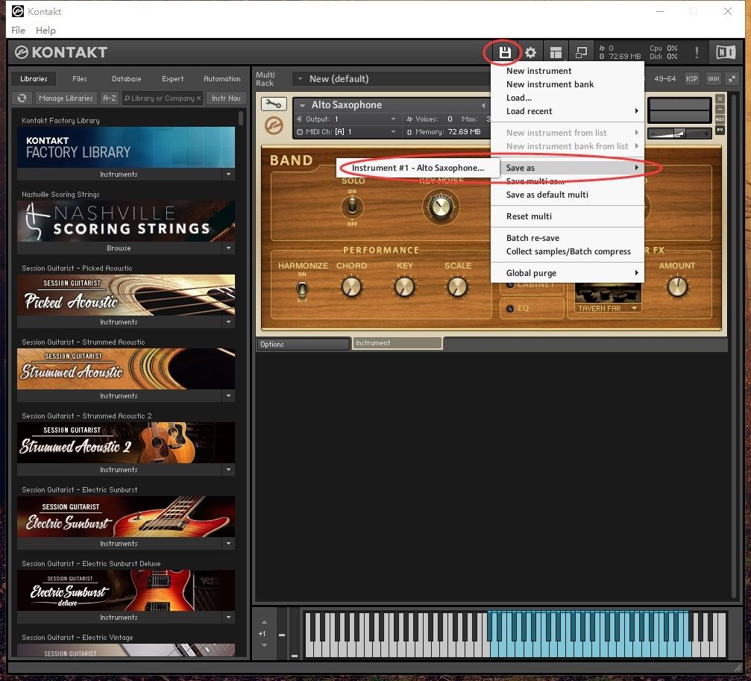The height and width of the screenshot is (681, 751).
Task: Click the exclamation mark panic button
Action: click(x=697, y=52)
